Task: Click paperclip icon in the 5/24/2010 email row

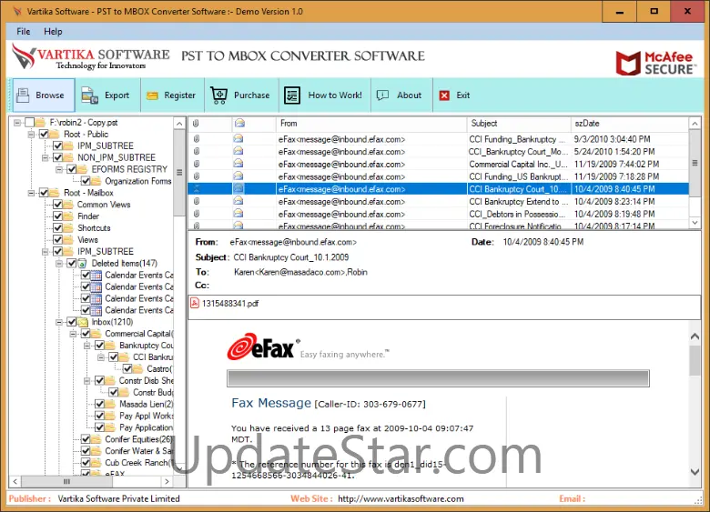Action: 197,152
